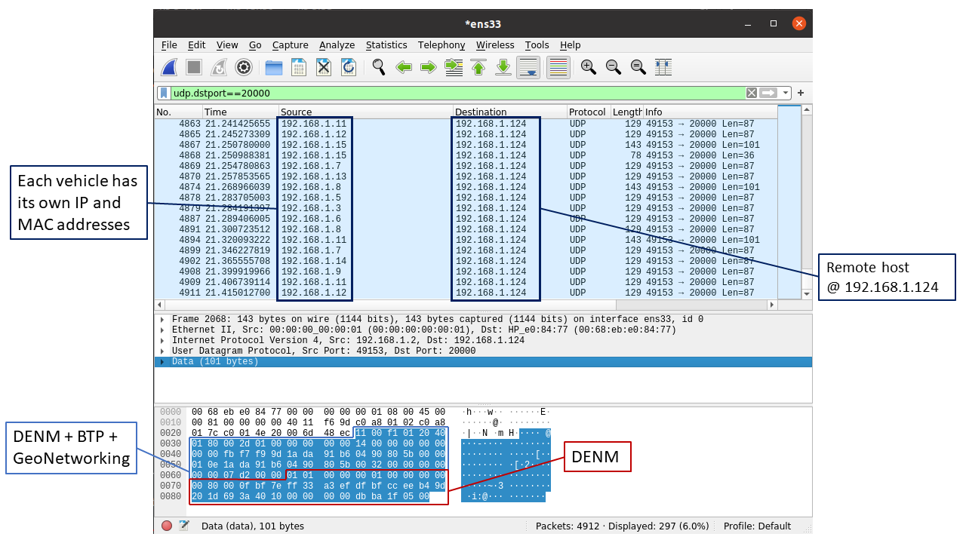Open the Capture menu
Screen dimensions: 966x543
point(290,45)
